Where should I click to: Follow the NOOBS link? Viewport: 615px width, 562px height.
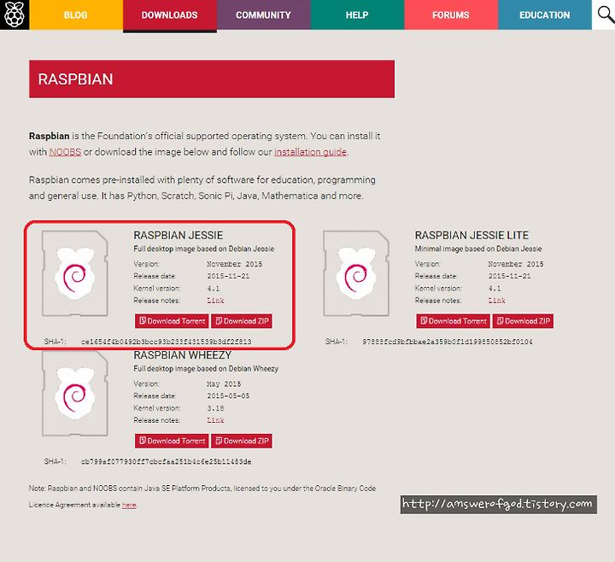pyautogui.click(x=65, y=152)
